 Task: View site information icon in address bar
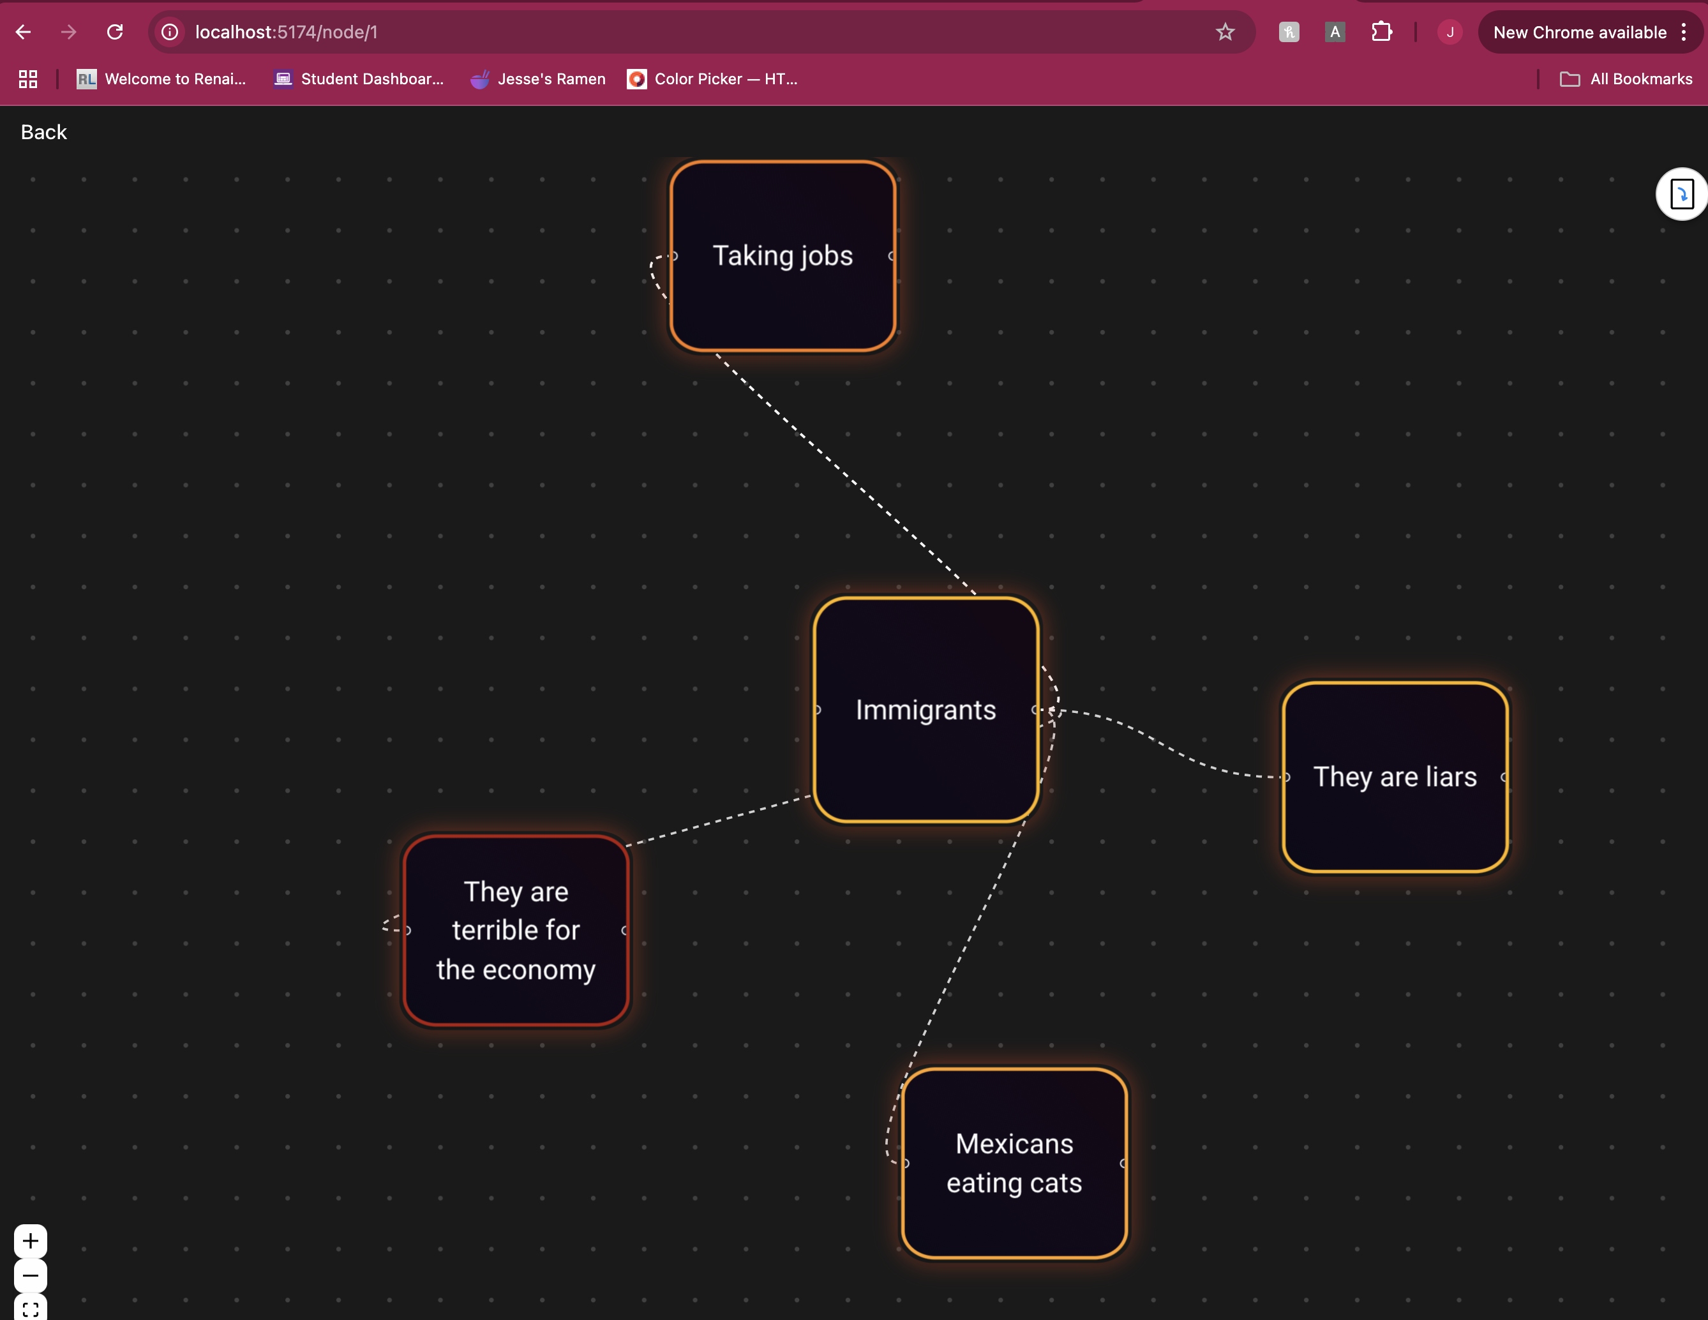click(x=170, y=32)
